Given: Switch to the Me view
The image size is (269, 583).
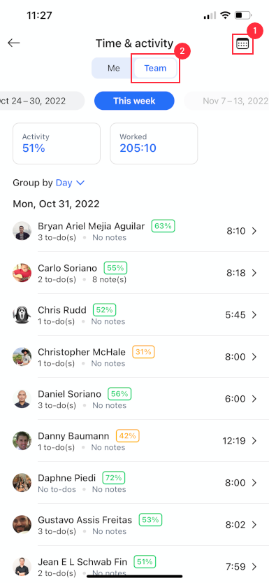Looking at the screenshot, I should point(113,68).
